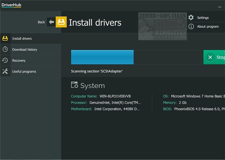Click the Useful programs tools icon
This screenshot has height=160, width=225.
[x=5, y=71]
